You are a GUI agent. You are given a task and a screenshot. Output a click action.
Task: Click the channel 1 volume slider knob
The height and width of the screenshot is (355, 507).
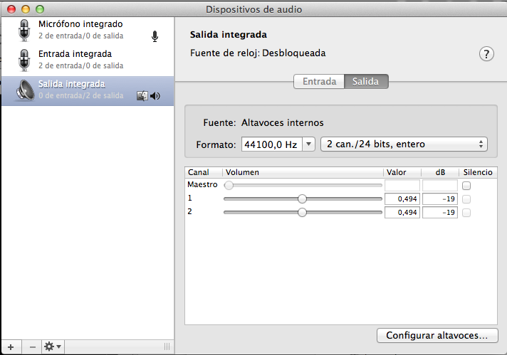click(302, 198)
